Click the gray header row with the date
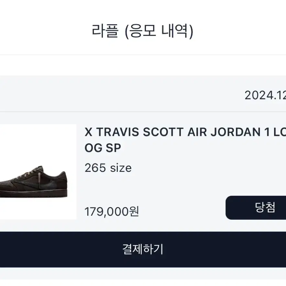The height and width of the screenshot is (286, 286). pyautogui.click(x=143, y=93)
